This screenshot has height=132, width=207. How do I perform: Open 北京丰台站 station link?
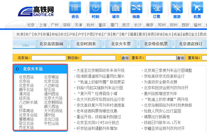tap(28, 115)
